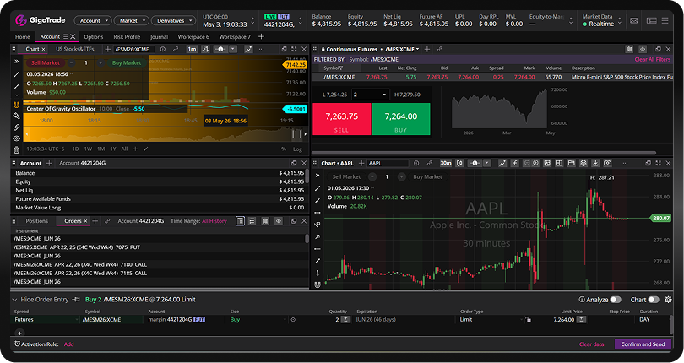Screen dimensions: 684x363
Task: Open candlestick chart type icon in AAPL chart
Action: click(x=459, y=163)
